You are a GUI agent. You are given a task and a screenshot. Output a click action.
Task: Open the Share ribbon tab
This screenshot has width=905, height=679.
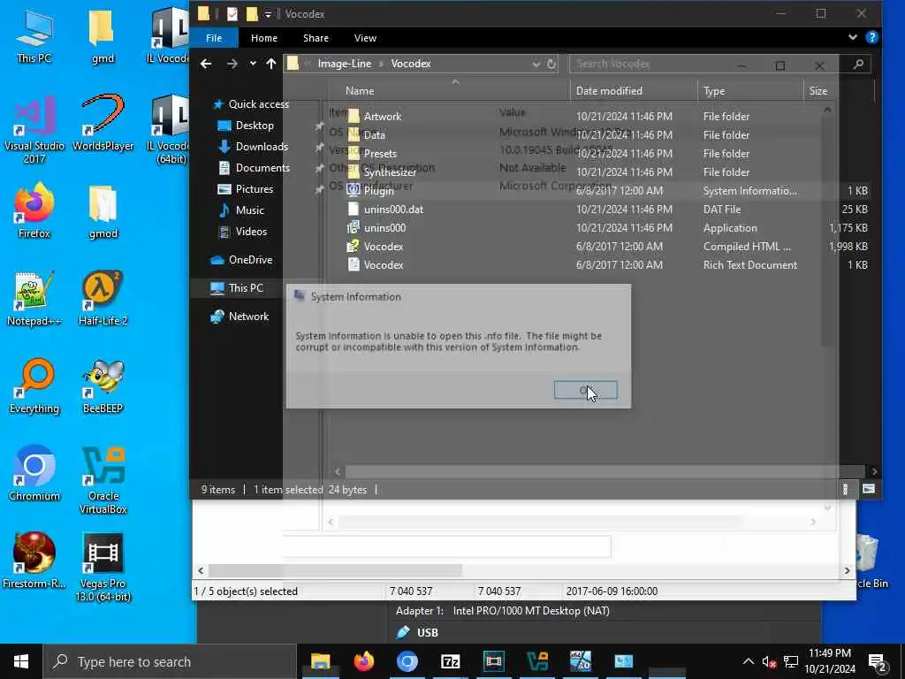tap(316, 37)
